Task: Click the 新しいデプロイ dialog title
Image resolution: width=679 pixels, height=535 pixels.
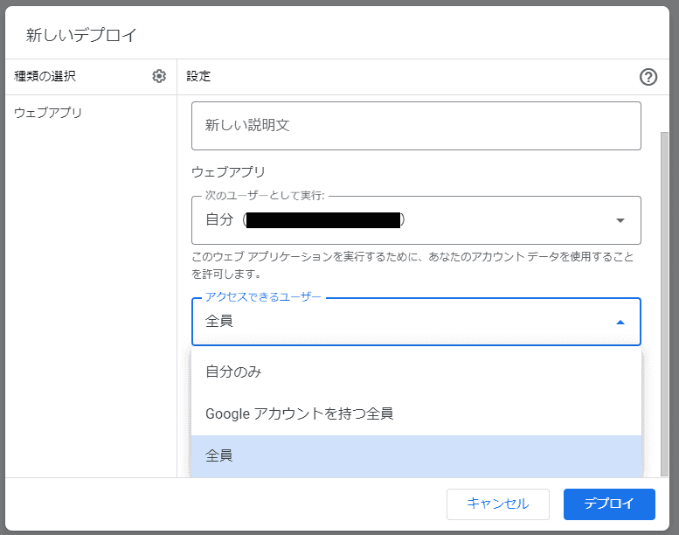Action: click(x=81, y=35)
